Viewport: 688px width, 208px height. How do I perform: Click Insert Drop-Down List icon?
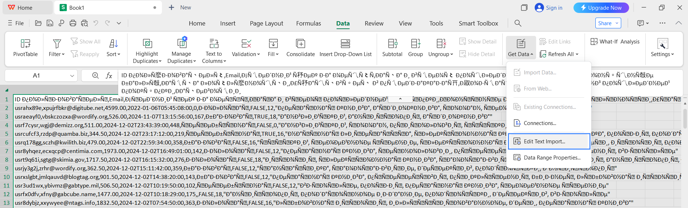(x=345, y=44)
